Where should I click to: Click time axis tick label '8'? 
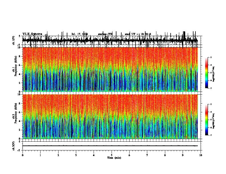tap(165, 155)
